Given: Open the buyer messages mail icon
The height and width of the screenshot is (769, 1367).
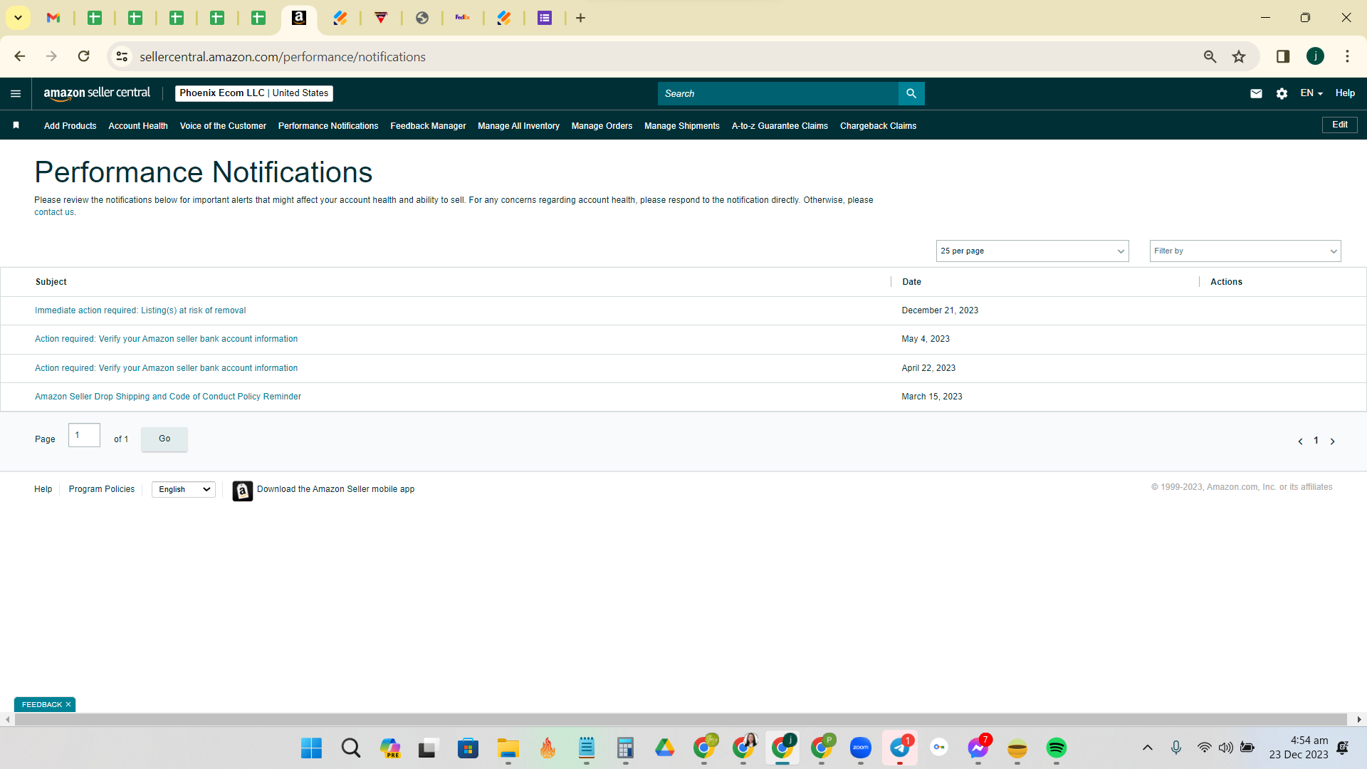Looking at the screenshot, I should pyautogui.click(x=1256, y=93).
